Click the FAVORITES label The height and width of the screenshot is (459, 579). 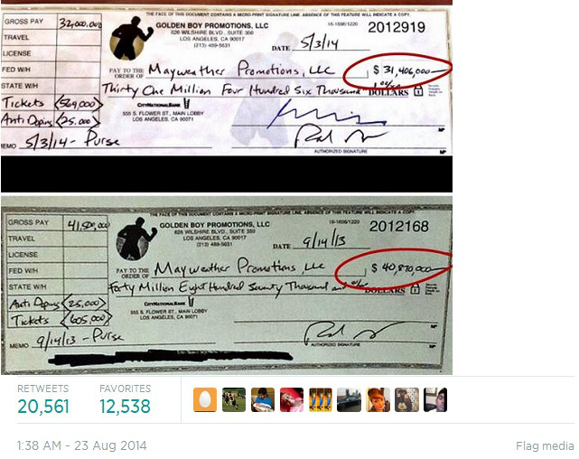(126, 389)
